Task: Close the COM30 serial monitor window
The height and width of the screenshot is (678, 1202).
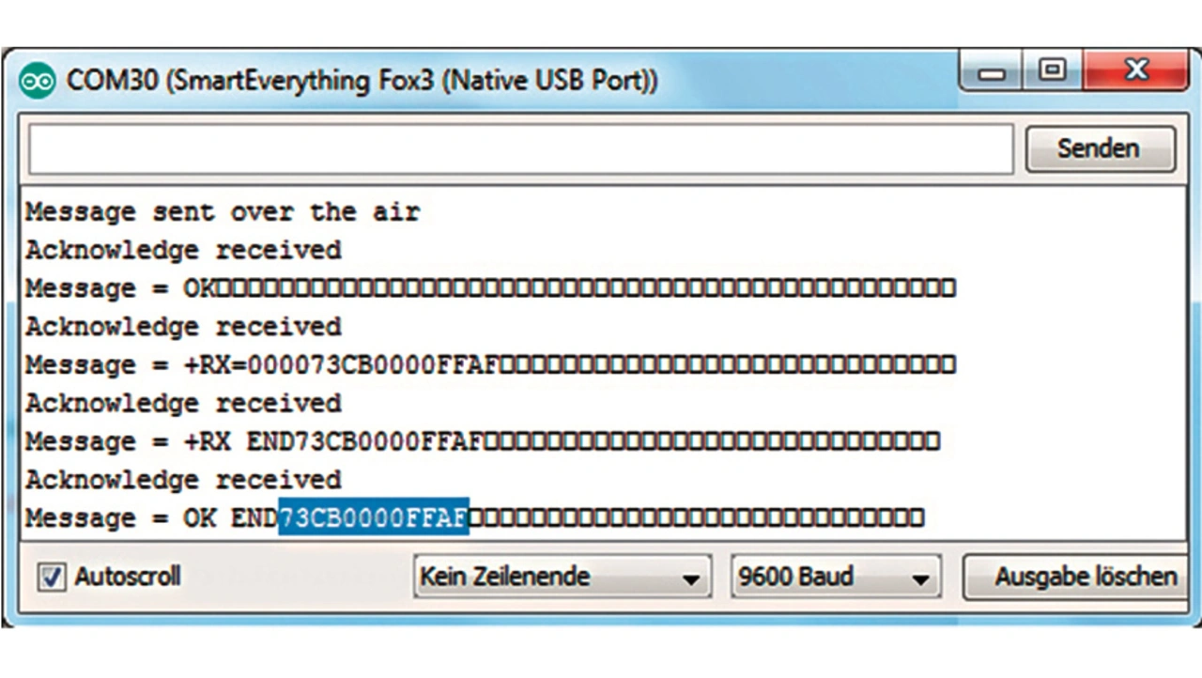Action: pos(1135,71)
